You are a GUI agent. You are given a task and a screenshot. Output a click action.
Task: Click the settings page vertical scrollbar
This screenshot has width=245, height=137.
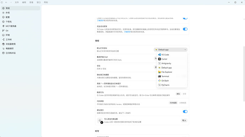[x=244, y=74]
